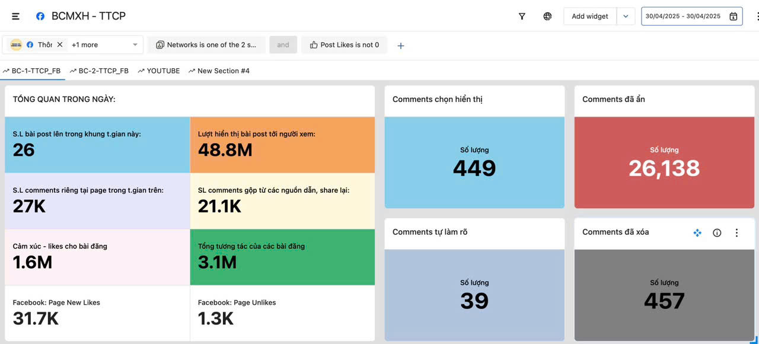Add a new filter with the plus icon
759x344 pixels.
coord(401,46)
